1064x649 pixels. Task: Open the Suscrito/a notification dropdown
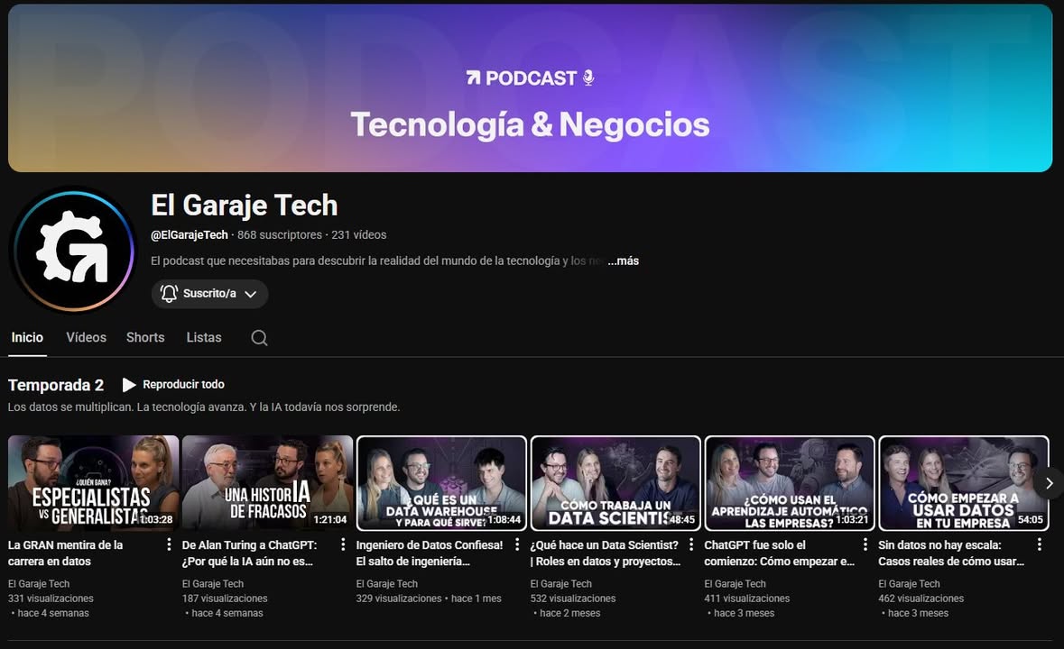click(x=209, y=294)
